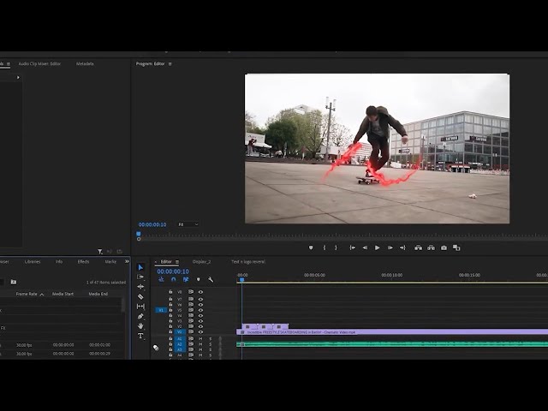
Task: Switch to the Metadata tab
Action: tap(85, 63)
